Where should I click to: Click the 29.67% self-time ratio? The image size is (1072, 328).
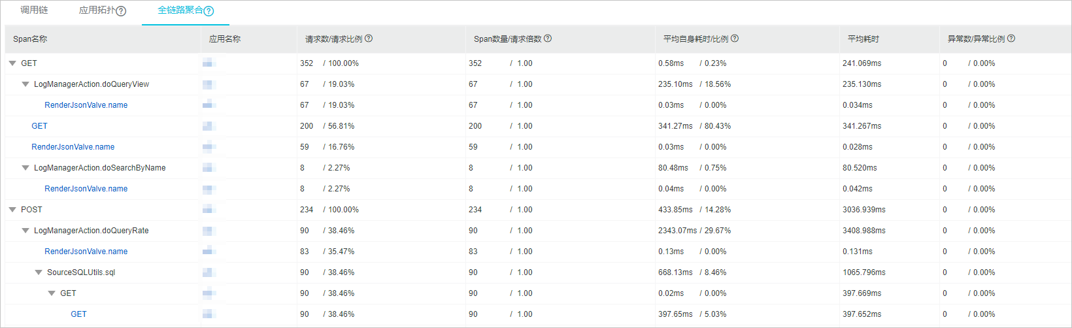pyautogui.click(x=718, y=231)
